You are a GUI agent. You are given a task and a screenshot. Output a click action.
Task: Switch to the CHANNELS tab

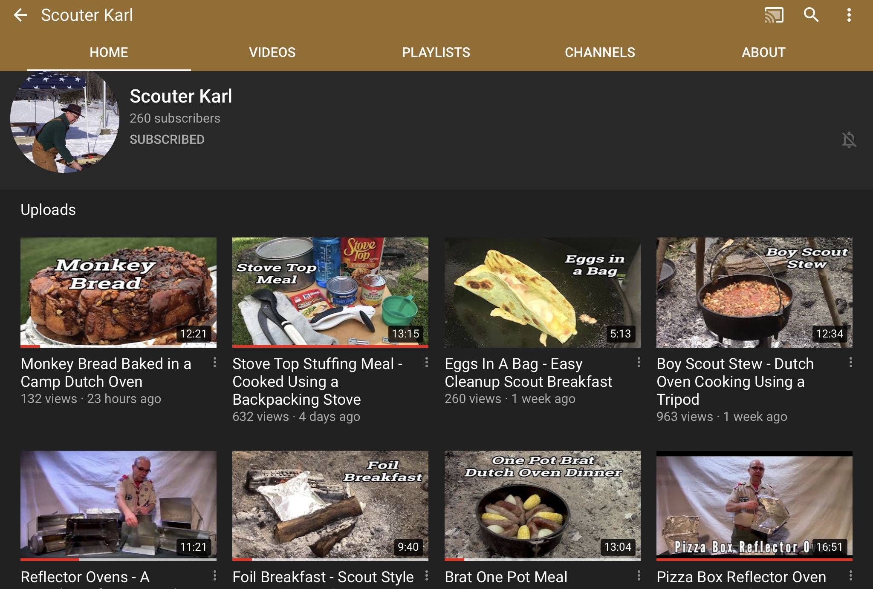[x=600, y=52]
